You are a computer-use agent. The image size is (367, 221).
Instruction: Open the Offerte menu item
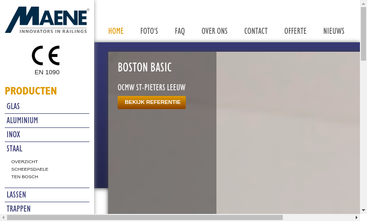(x=295, y=31)
